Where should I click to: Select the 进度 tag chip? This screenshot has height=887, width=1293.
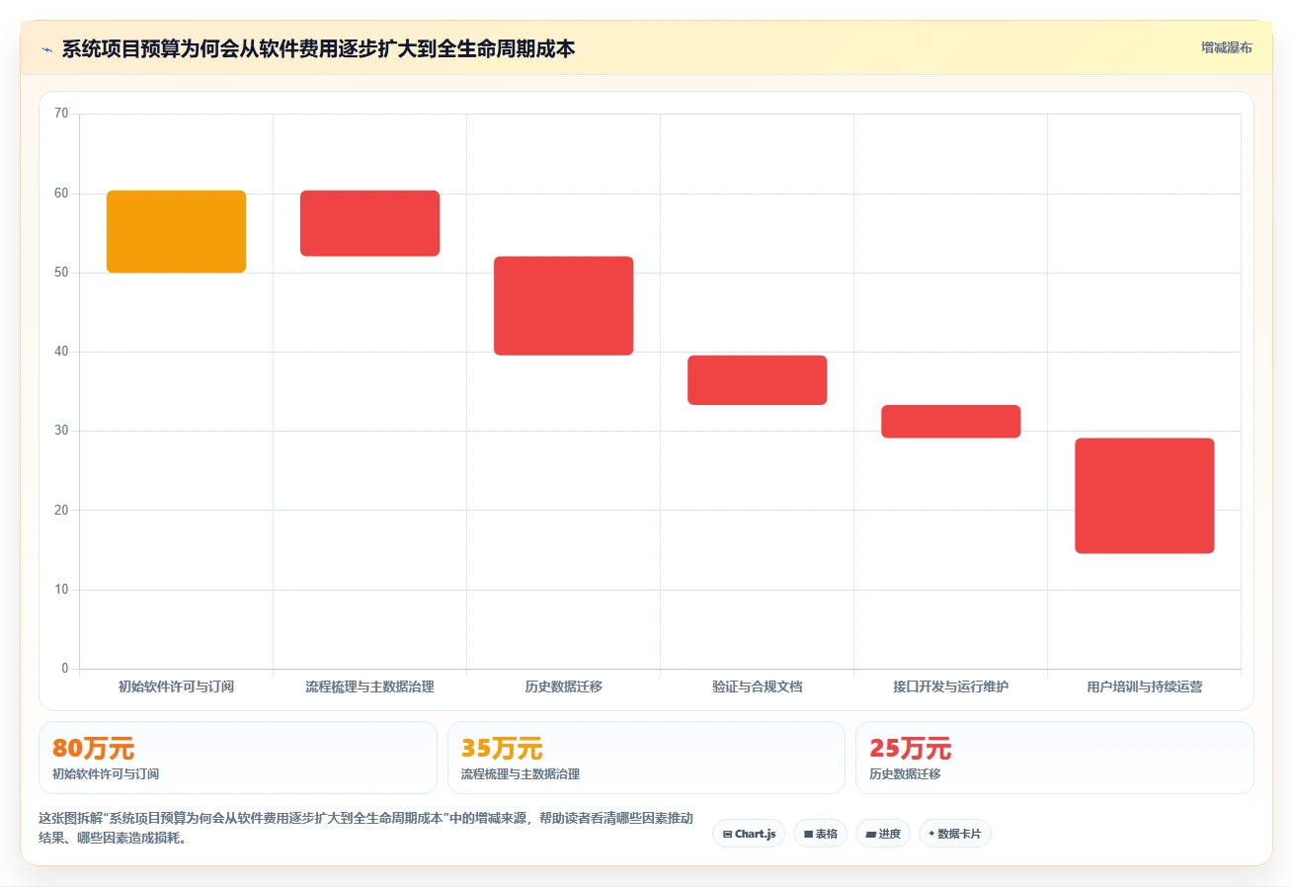click(883, 834)
